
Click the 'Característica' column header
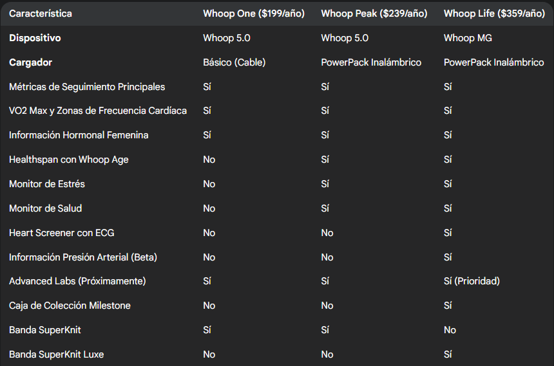(41, 14)
